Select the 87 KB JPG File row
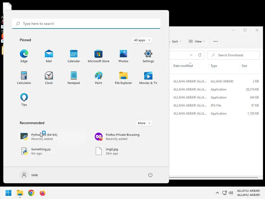This screenshot has height=199, width=265. (x=216, y=105)
